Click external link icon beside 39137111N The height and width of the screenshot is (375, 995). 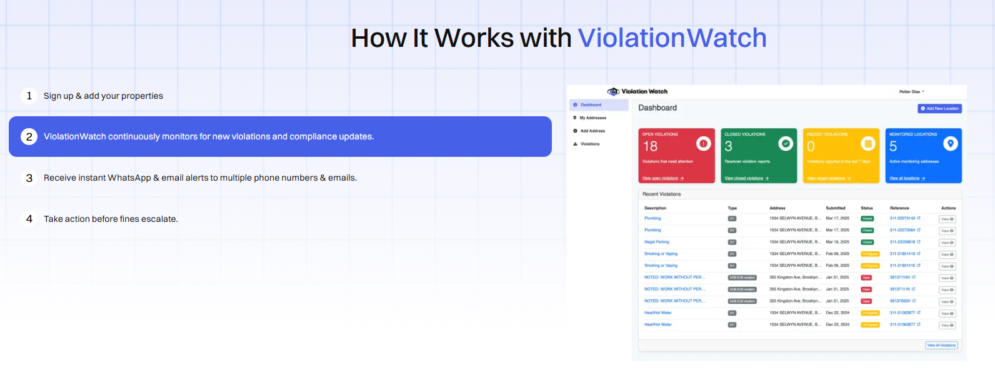coord(914,289)
